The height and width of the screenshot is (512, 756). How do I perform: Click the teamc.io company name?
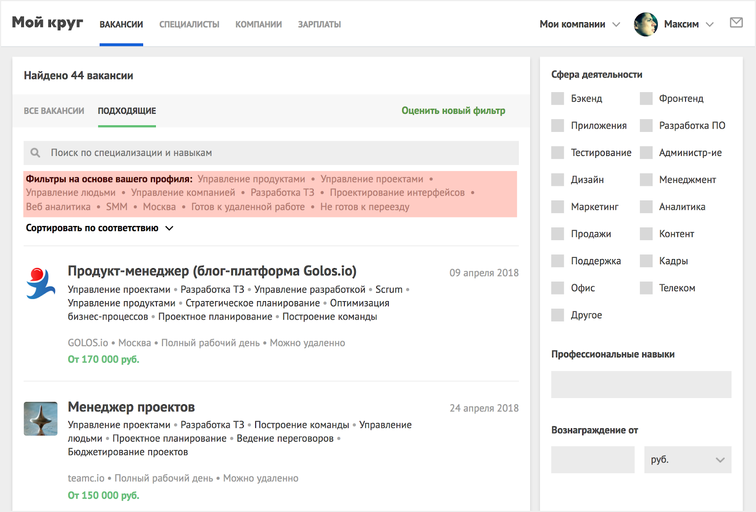tap(86, 478)
